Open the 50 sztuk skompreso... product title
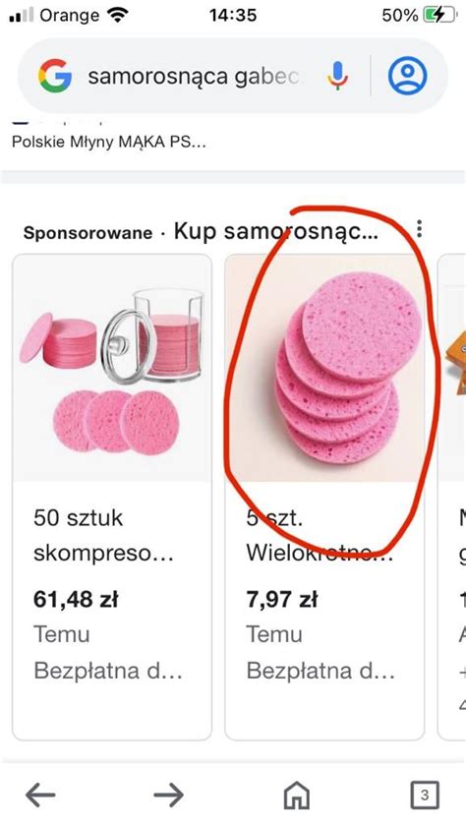The height and width of the screenshot is (827, 466). pos(104,536)
